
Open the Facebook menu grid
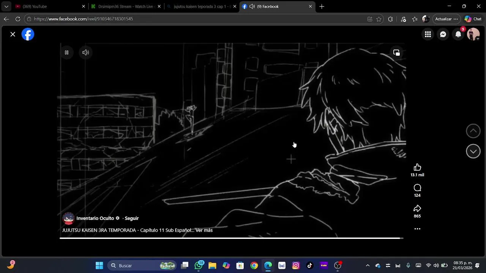tap(428, 35)
